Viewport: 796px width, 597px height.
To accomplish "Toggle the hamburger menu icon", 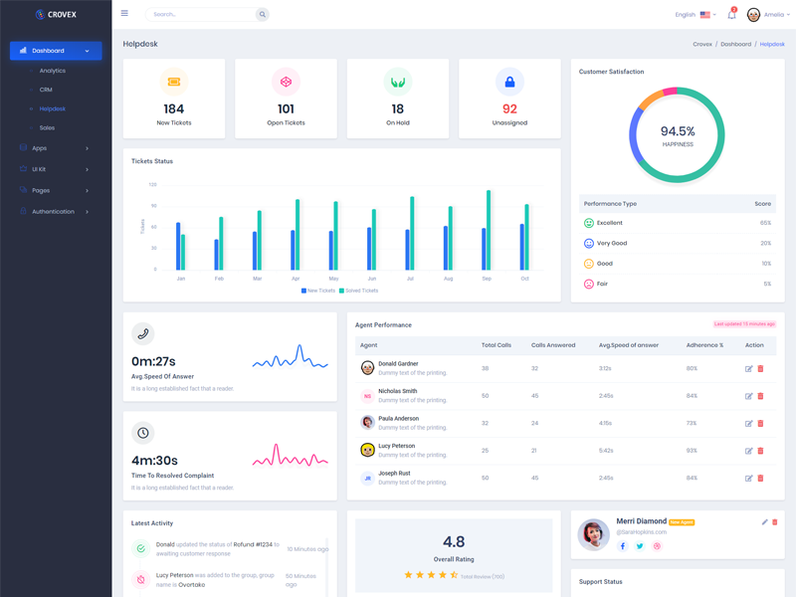I will (x=124, y=13).
